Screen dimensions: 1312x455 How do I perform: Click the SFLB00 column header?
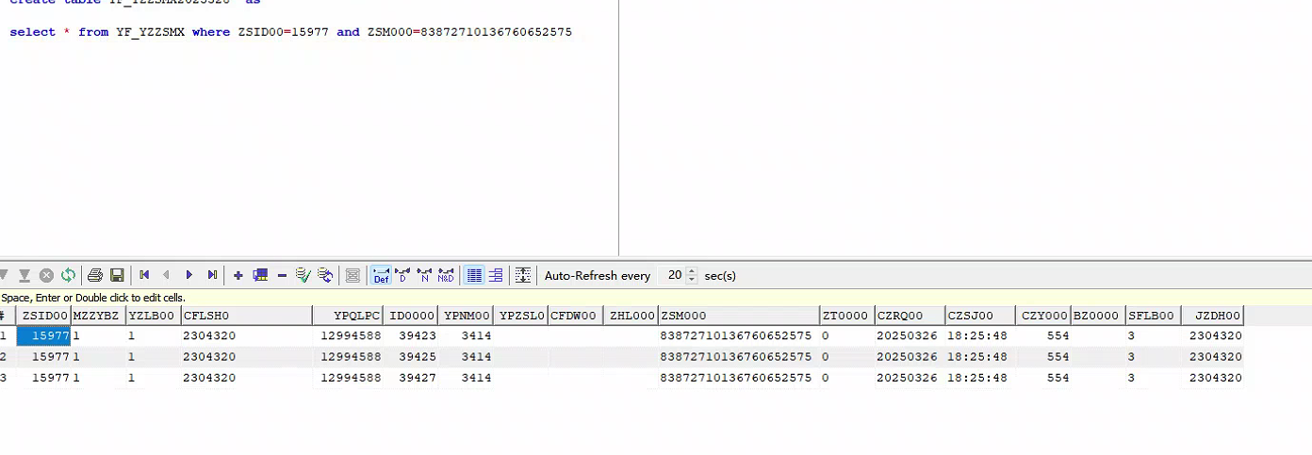(1153, 316)
